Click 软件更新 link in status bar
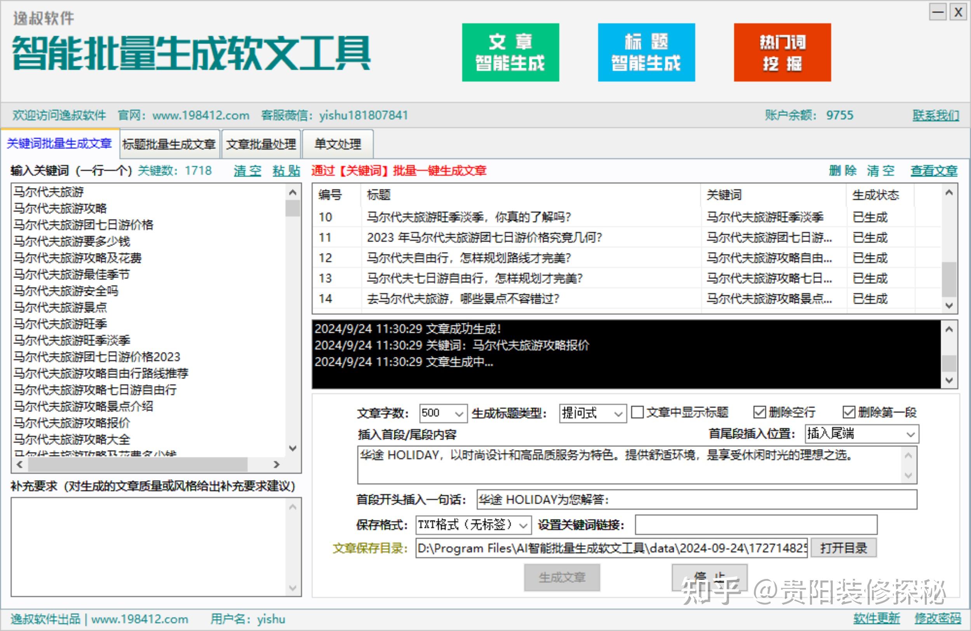971x631 pixels. coord(876,618)
